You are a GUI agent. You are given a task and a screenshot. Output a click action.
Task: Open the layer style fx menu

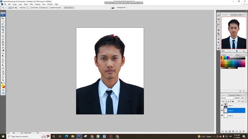tap(226, 131)
